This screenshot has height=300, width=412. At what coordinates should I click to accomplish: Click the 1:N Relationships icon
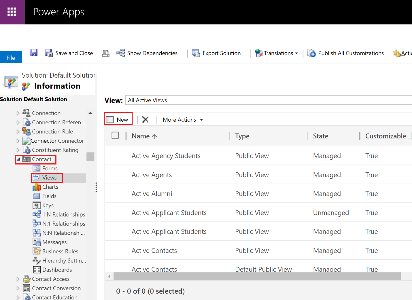[37, 214]
